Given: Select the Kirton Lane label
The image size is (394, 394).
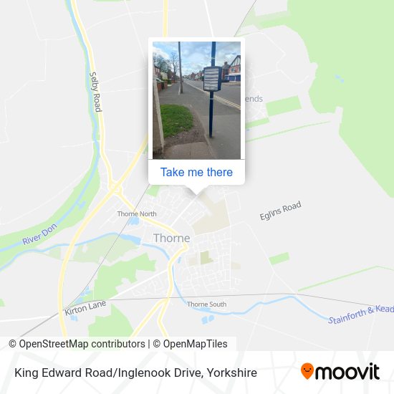Looking at the screenshot, I should tap(85, 308).
